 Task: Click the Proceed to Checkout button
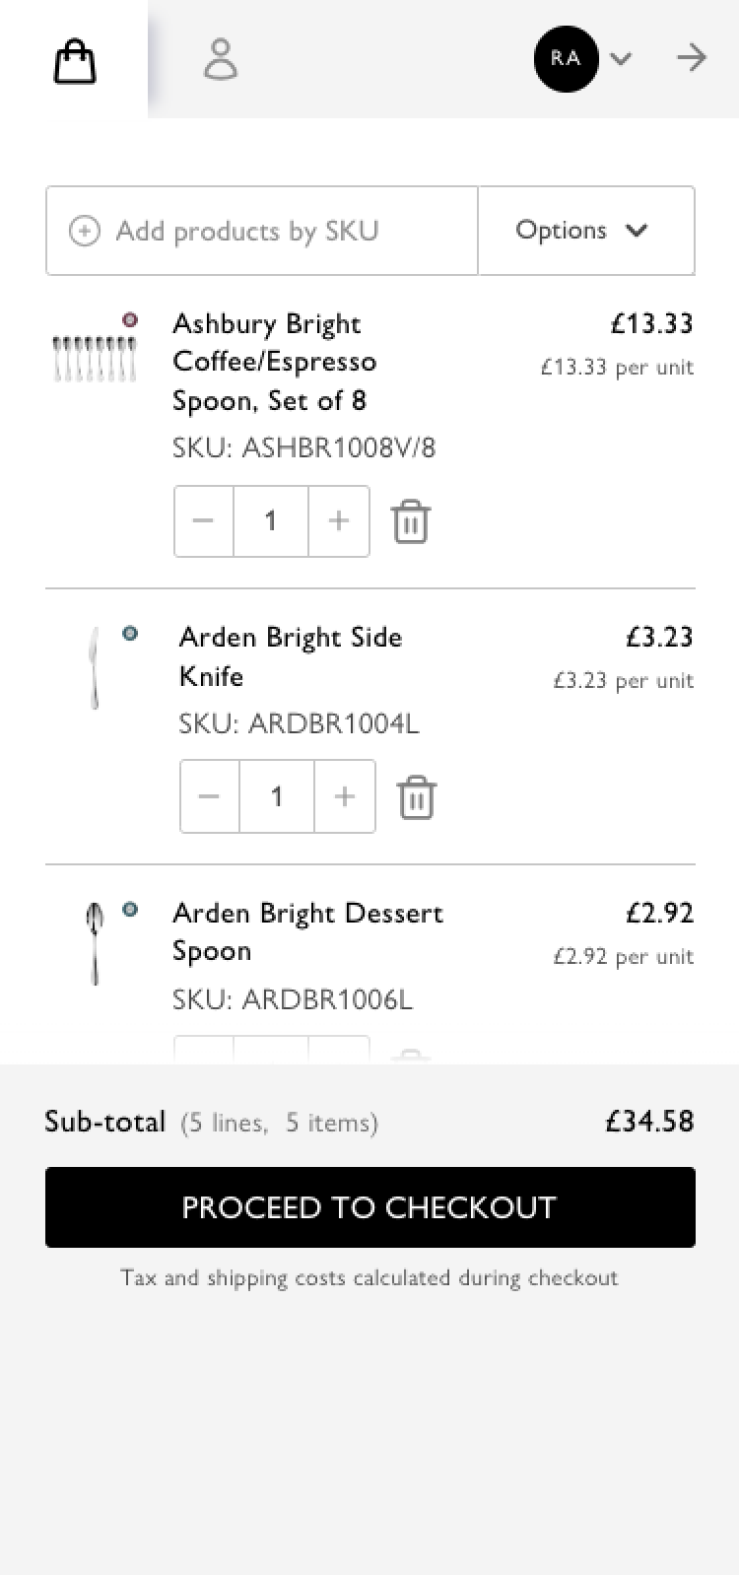370,1207
